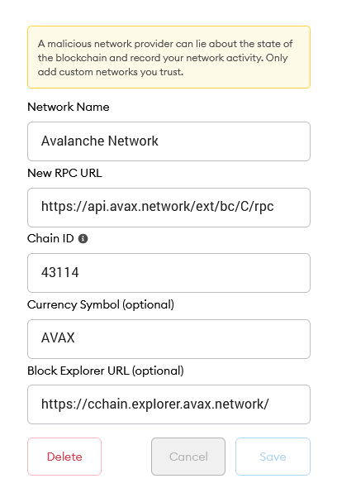Click the cchain.explorer.avax.network URL text
This screenshot has width=356, height=488.
coord(155,404)
